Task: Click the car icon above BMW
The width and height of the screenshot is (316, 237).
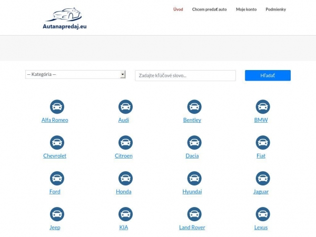Action: [263, 106]
